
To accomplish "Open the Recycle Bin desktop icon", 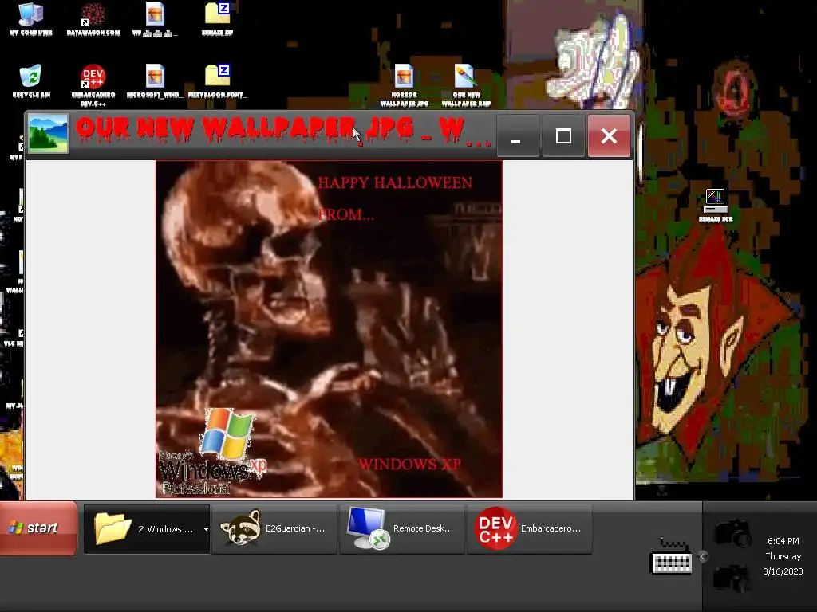I will (x=31, y=81).
